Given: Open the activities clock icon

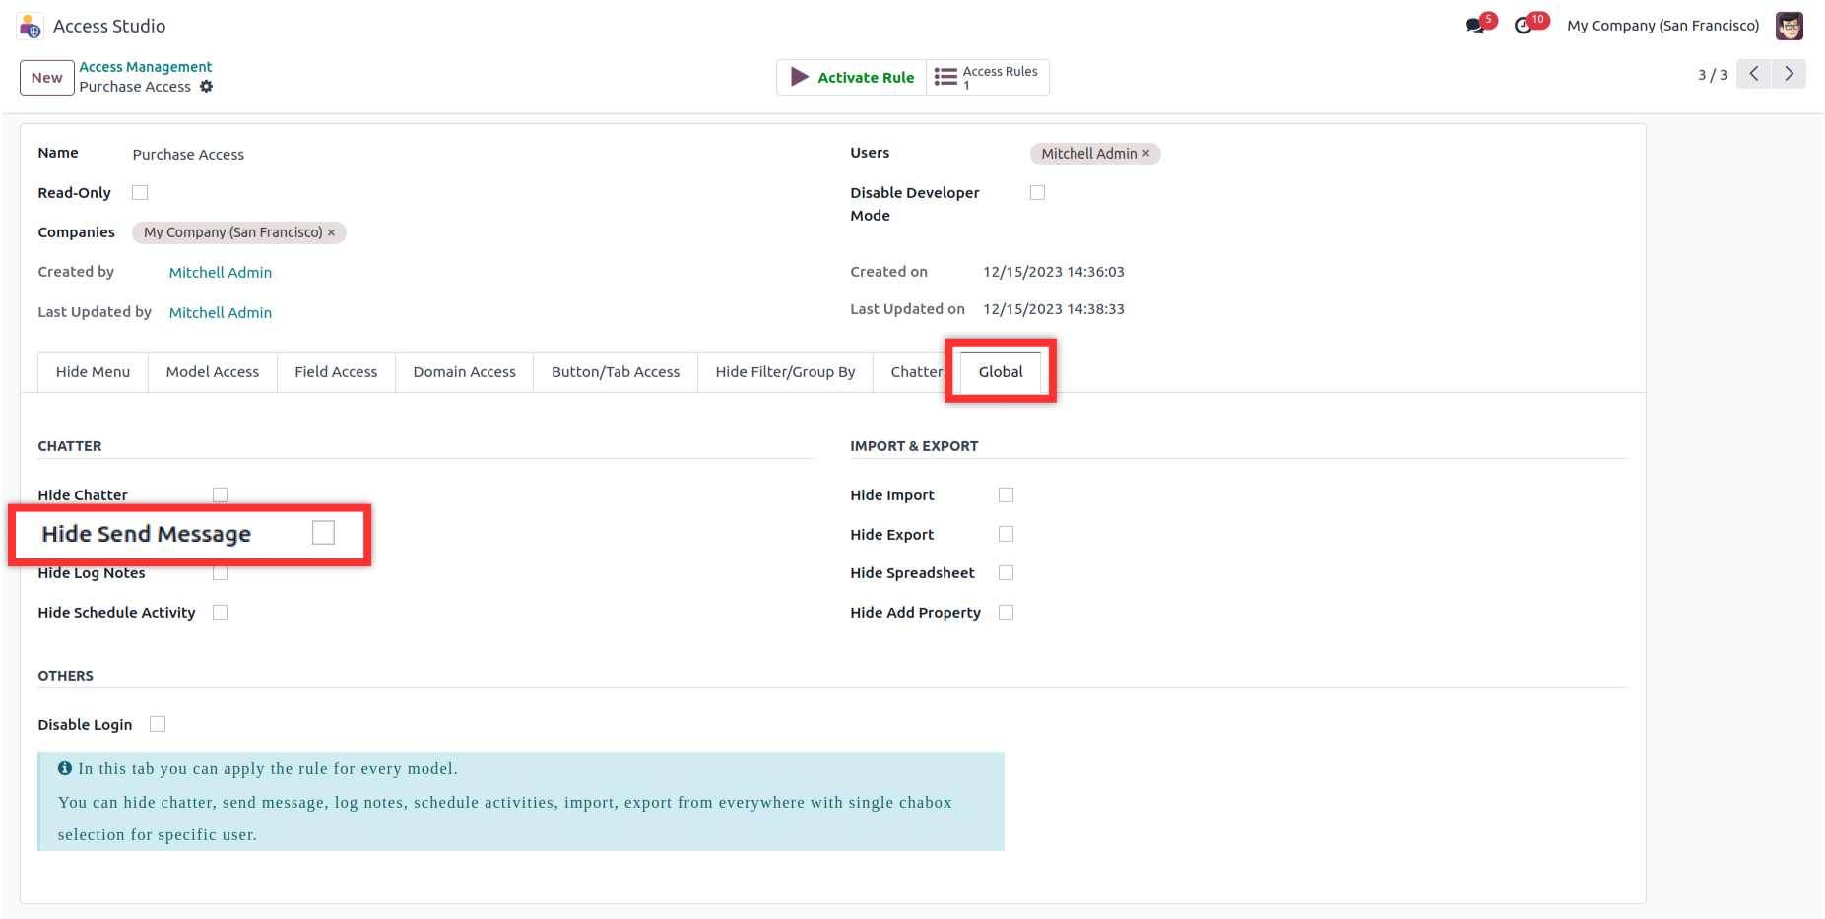Looking at the screenshot, I should [x=1524, y=26].
